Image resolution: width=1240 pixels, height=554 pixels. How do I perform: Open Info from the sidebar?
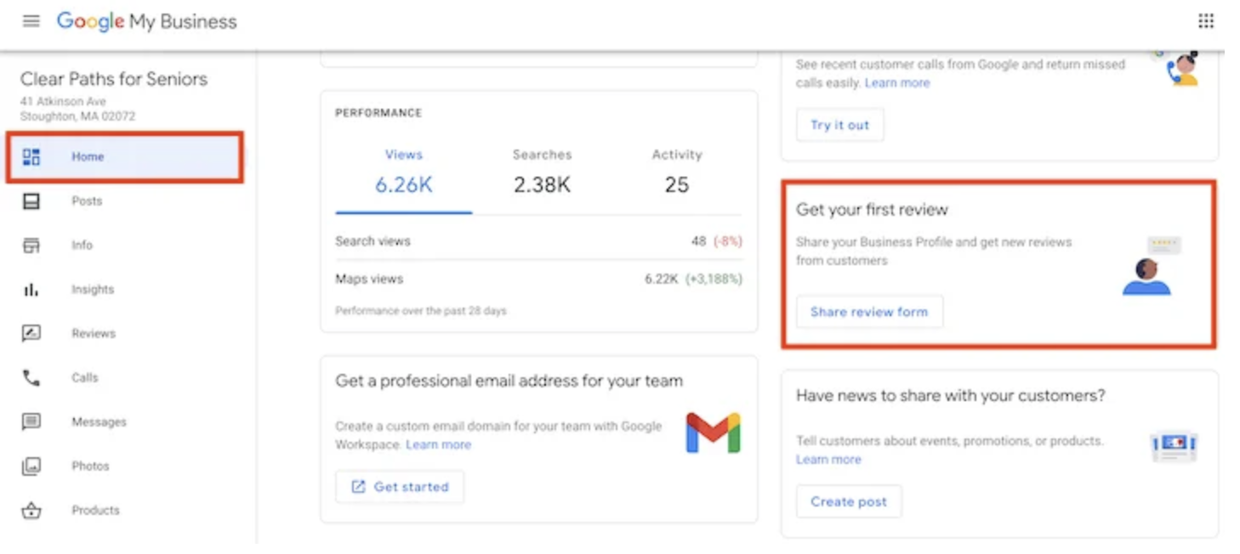click(x=82, y=246)
